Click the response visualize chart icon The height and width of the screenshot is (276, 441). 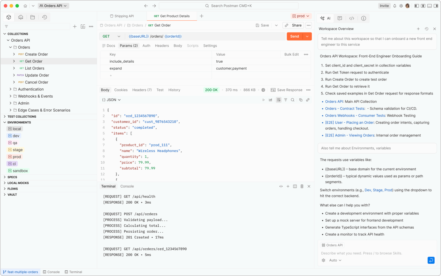[x=270, y=100]
